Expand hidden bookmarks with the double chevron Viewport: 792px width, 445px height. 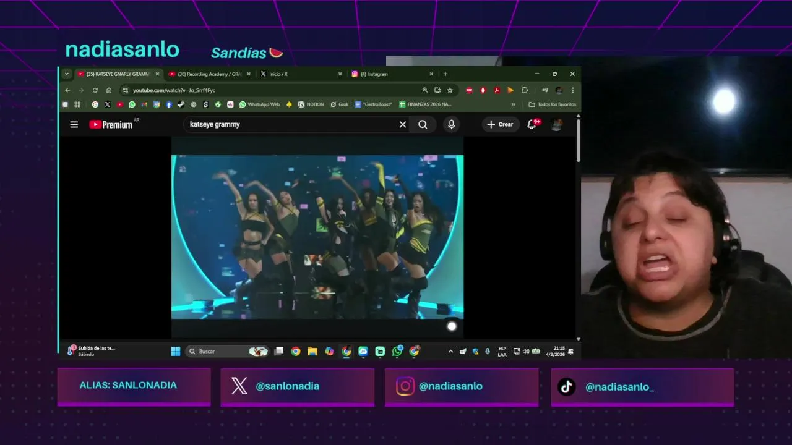513,104
